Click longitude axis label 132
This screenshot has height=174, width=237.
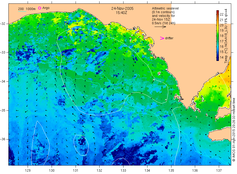click(100, 171)
